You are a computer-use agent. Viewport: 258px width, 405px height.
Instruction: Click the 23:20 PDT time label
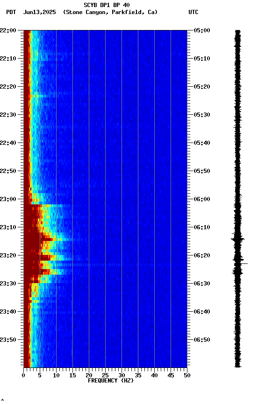(x=8, y=255)
